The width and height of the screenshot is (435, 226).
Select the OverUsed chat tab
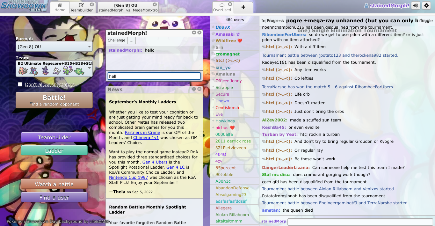tap(222, 7)
